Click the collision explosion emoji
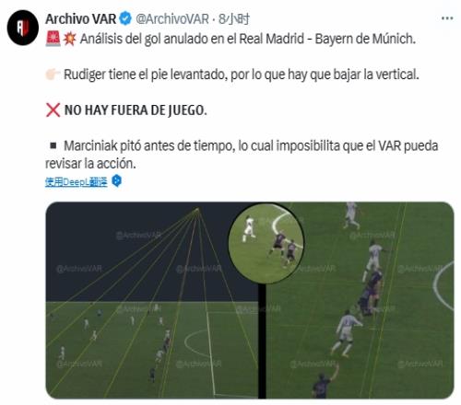This screenshot has height=405, width=461. [70, 40]
